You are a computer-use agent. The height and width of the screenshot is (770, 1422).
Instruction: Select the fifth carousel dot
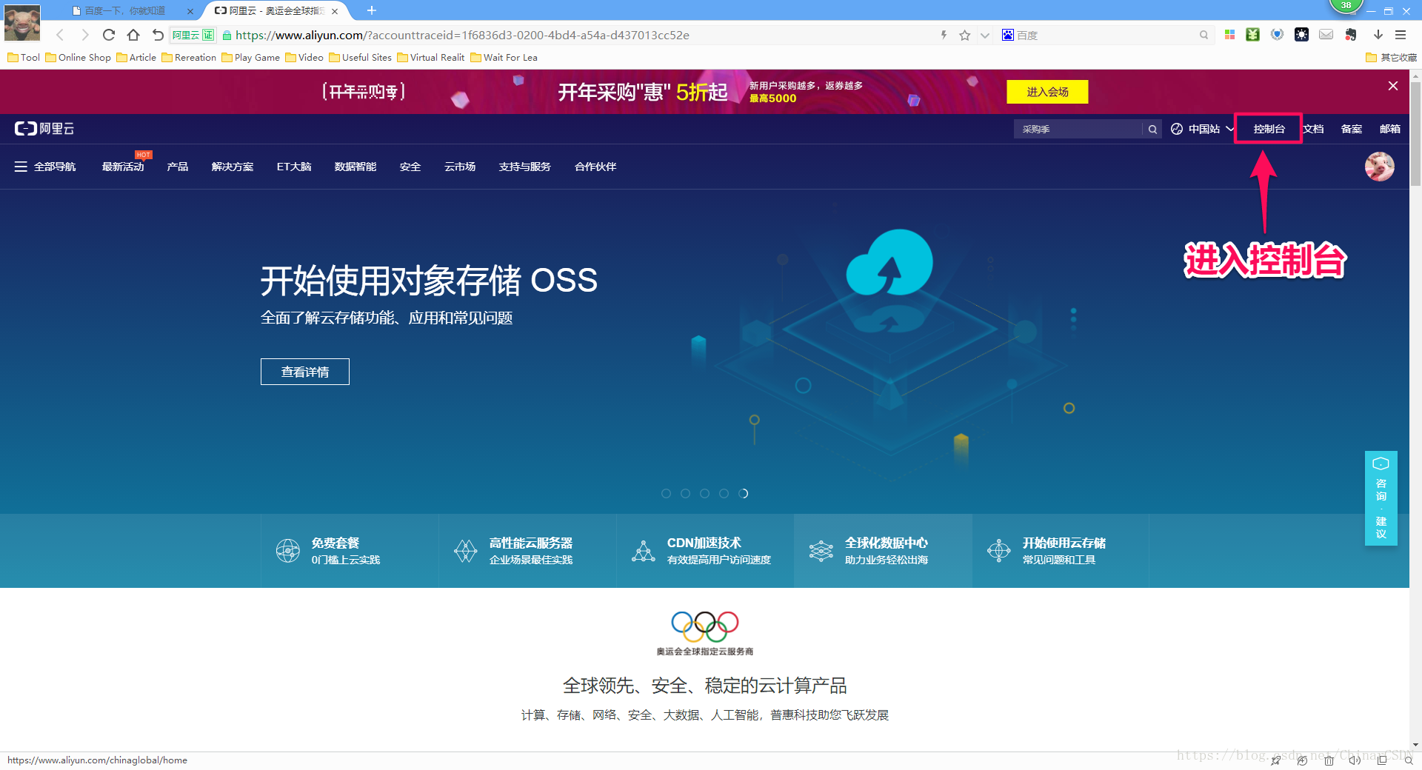pyautogui.click(x=743, y=493)
